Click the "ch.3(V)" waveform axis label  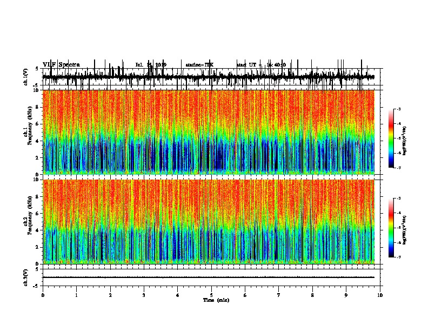point(26,277)
